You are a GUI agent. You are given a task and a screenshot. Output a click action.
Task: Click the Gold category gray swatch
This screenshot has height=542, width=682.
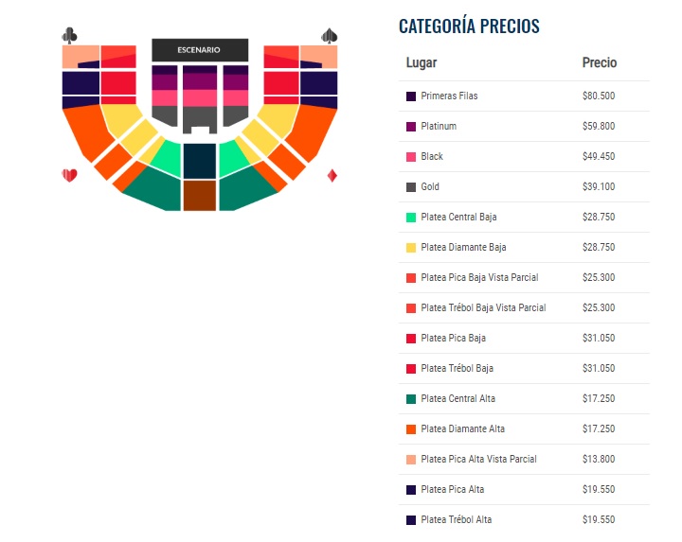point(411,187)
